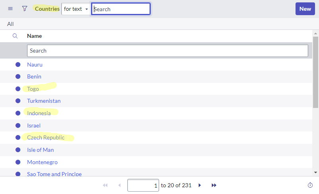Open the filter funnel icon
Screen dimensions: 319x194
point(25,8)
